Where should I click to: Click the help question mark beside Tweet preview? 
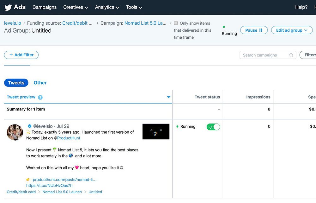[x=40, y=97]
